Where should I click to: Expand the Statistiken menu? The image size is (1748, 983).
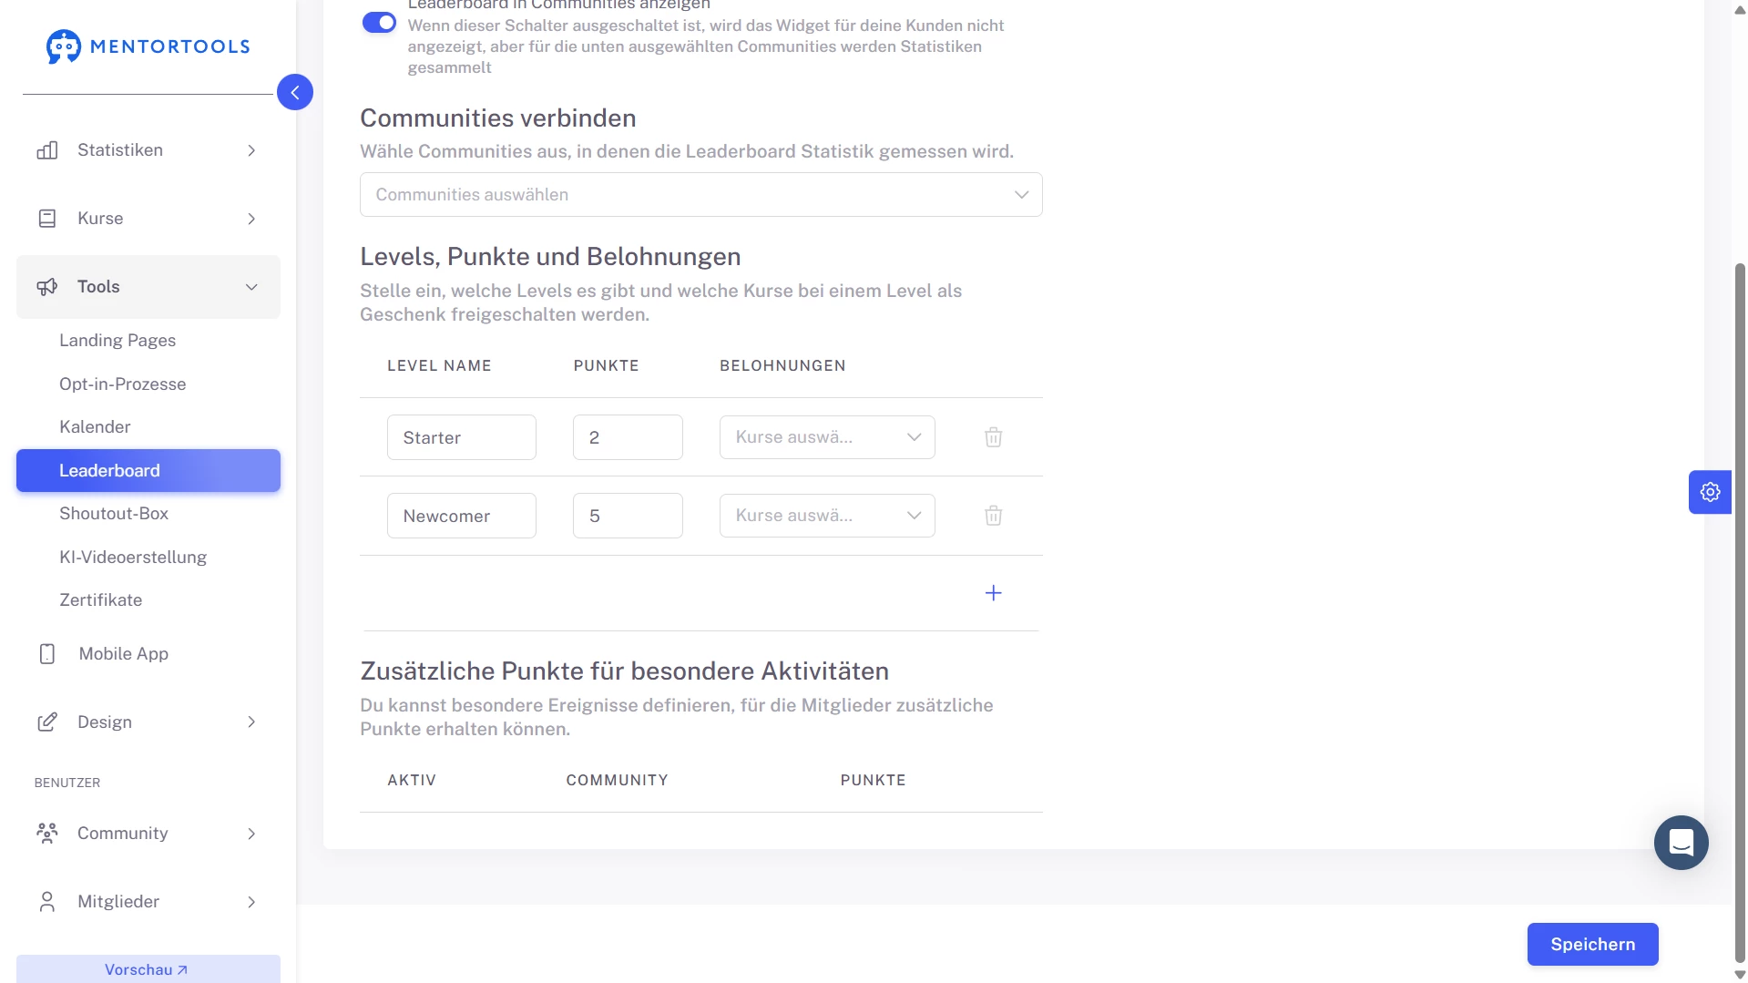tap(148, 150)
